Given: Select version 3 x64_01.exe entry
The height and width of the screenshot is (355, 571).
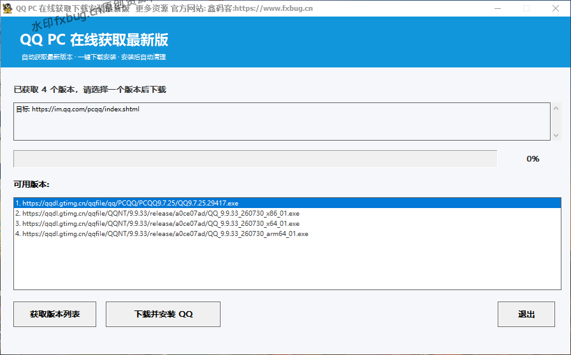Looking at the screenshot, I should (x=287, y=223).
